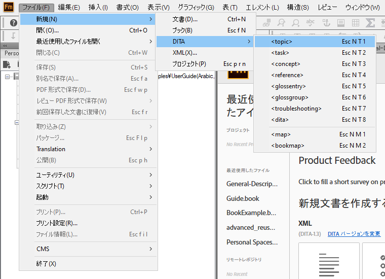This screenshot has height=279, width=385.
Task: Click the abc spell check toolbar icon
Action: pyautogui.click(x=311, y=23)
